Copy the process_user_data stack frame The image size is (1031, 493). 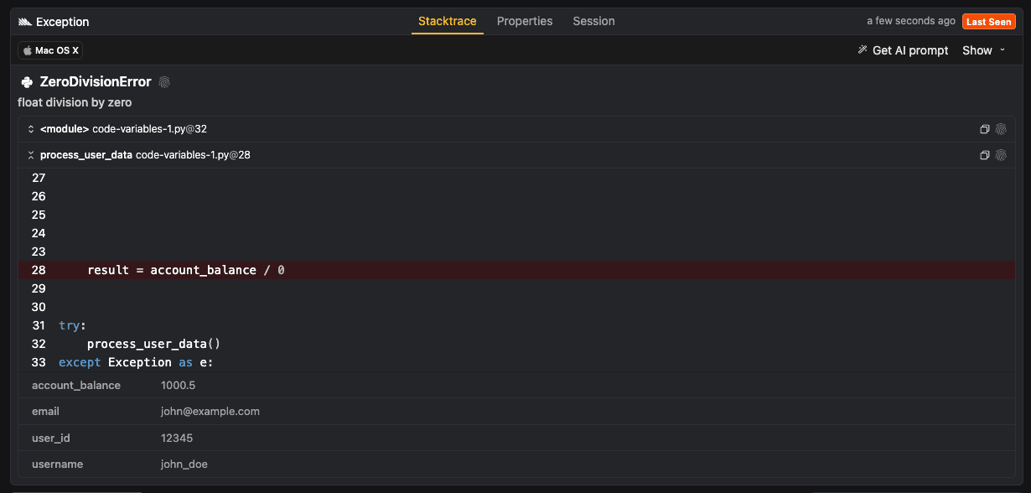click(985, 155)
